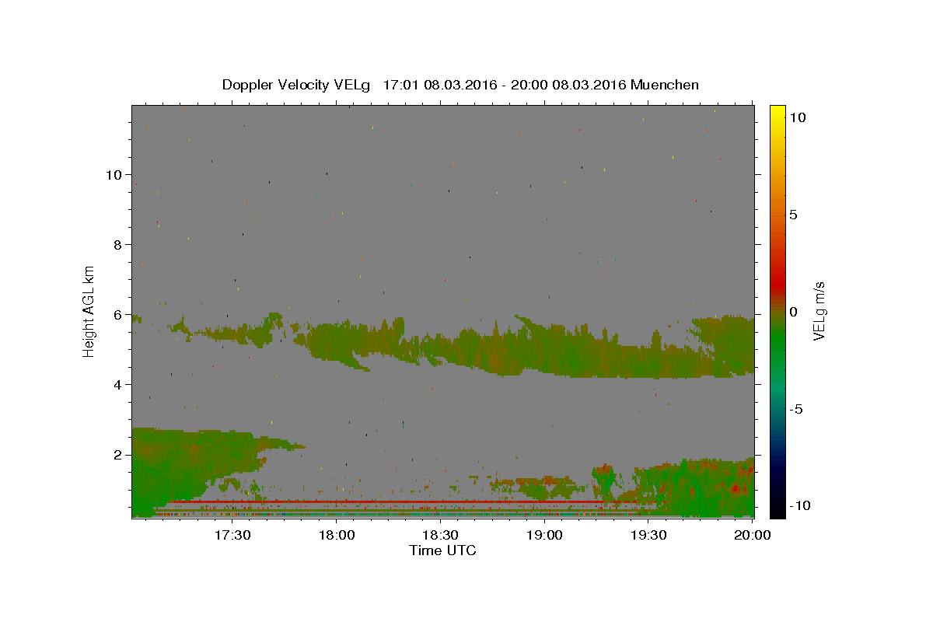The width and height of the screenshot is (933, 622).
Task: Click the Muenchen station name in title
Action: click(665, 85)
